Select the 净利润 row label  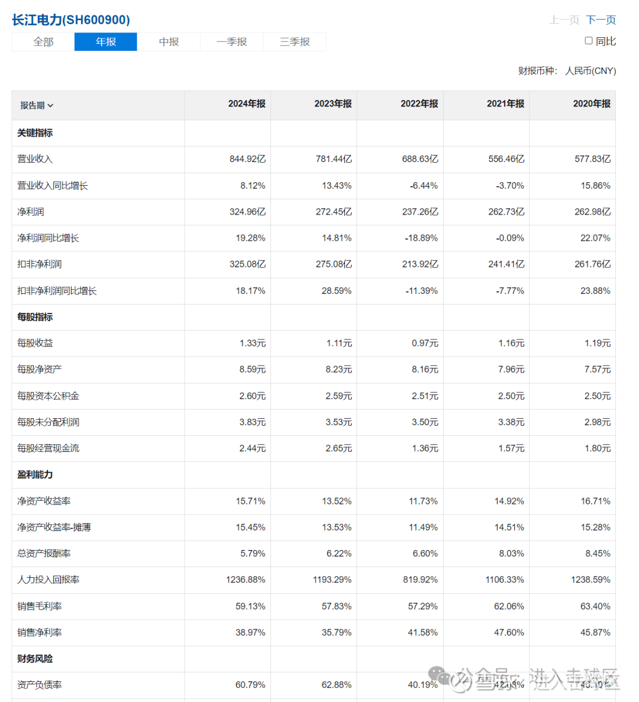tap(30, 212)
